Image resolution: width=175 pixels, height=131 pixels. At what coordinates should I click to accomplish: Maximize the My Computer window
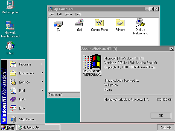pyautogui.click(x=151, y=9)
